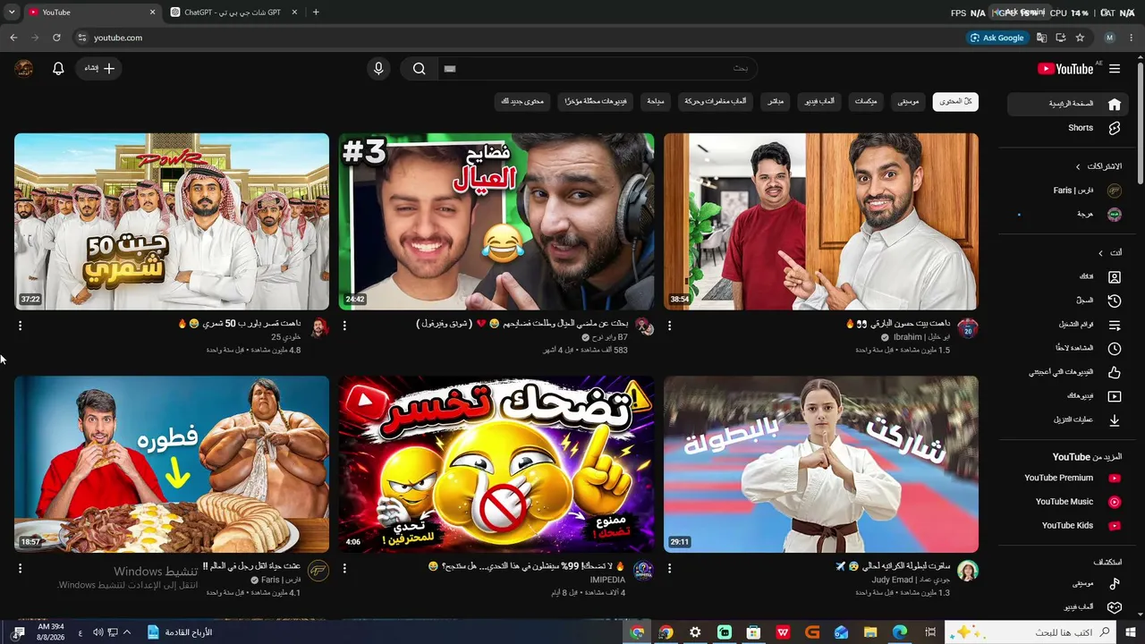Open the more-options menu for the B7 video

(344, 326)
